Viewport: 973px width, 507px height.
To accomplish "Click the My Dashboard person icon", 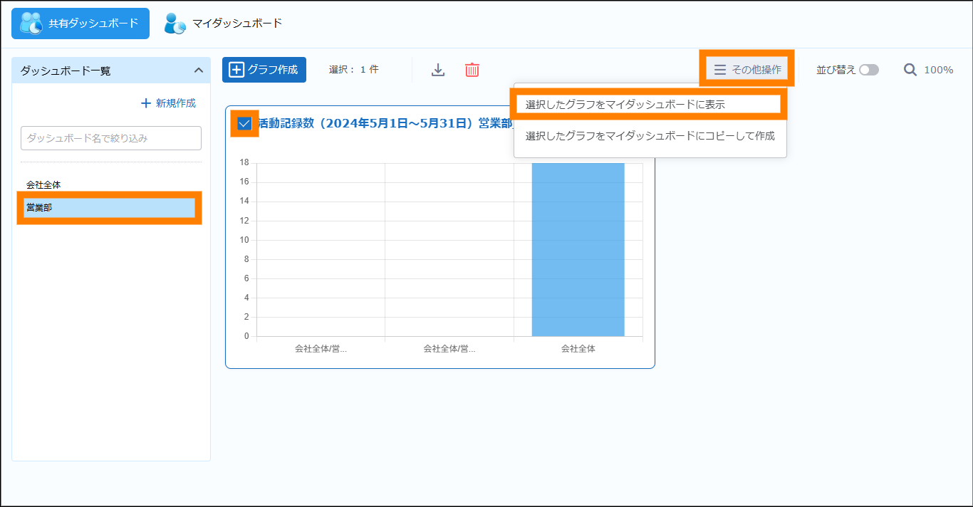I will pos(175,23).
